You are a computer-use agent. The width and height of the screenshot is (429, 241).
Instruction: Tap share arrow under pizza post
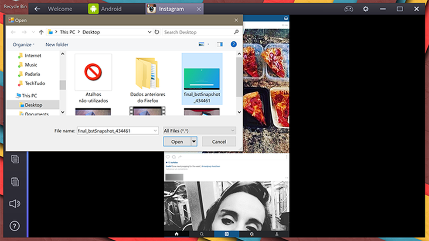(180, 157)
